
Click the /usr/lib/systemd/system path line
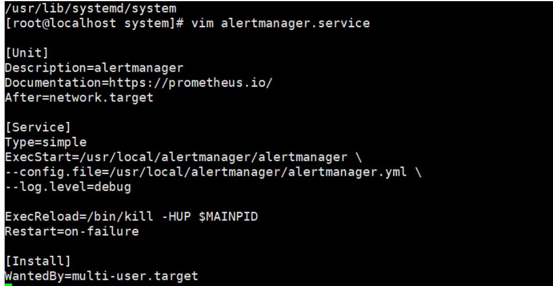(x=90, y=9)
